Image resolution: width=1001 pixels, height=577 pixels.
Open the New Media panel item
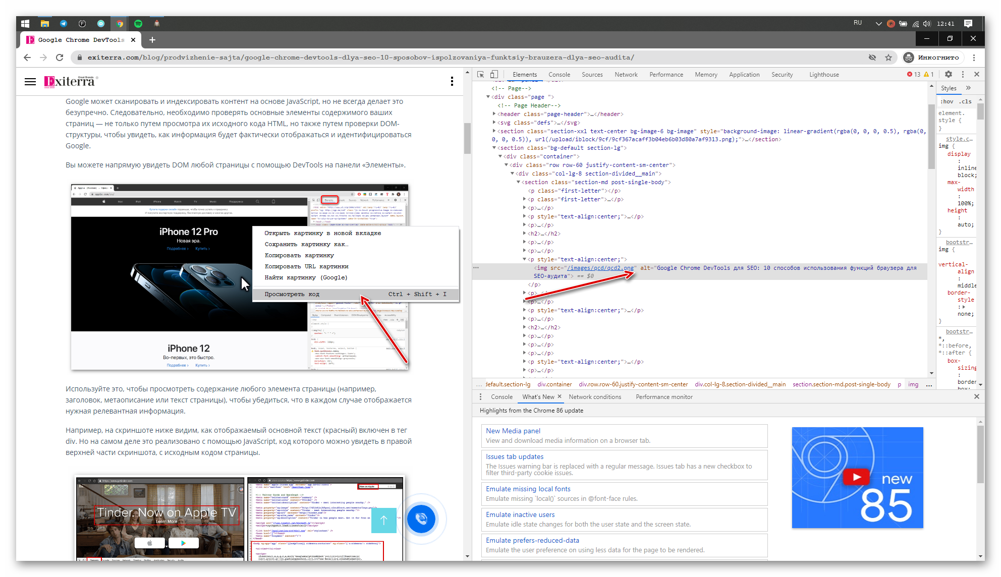coord(624,436)
